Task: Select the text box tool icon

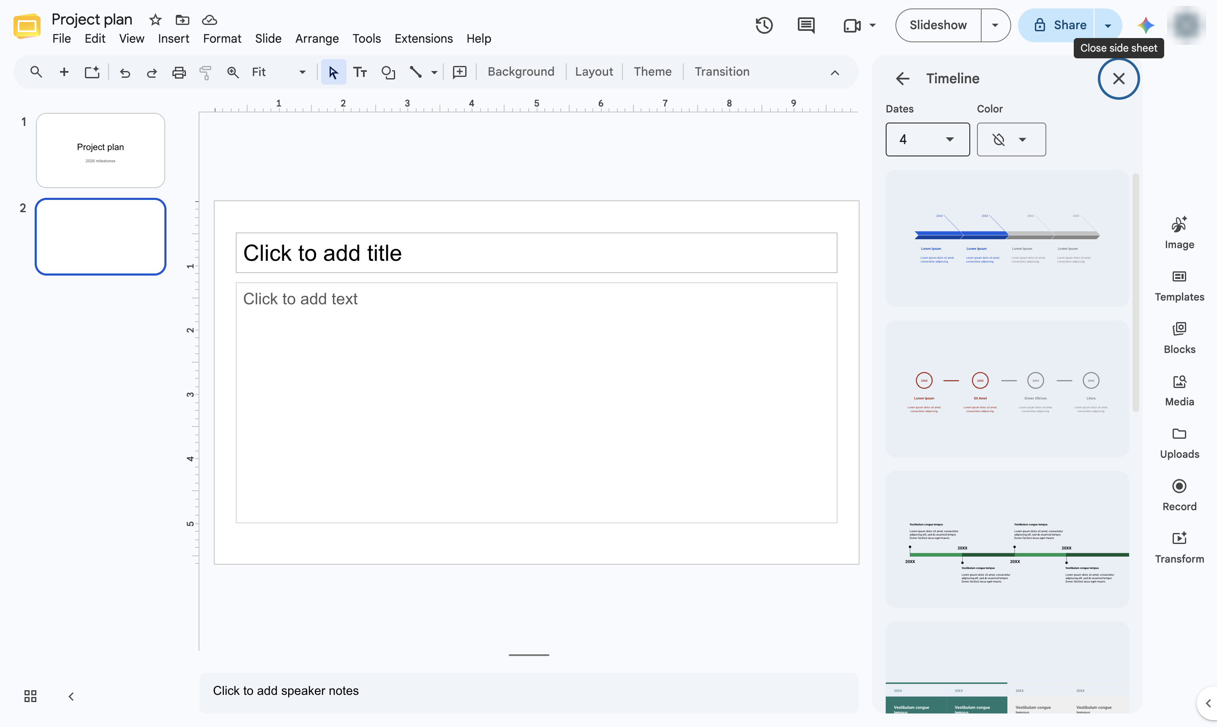Action: (x=360, y=73)
